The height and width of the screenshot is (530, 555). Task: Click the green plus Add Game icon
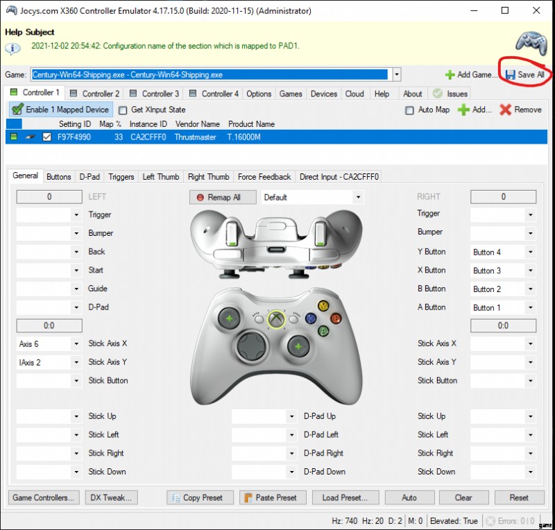tap(450, 75)
